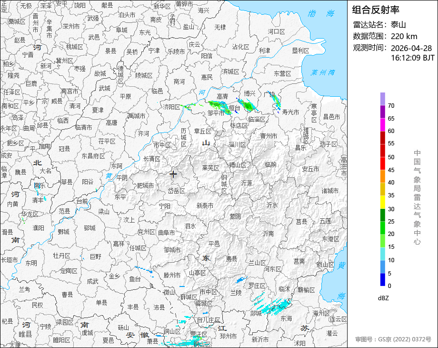The width and height of the screenshot is (438, 348).
Task: Select the 任城区 label
Action: (x=138, y=248)
